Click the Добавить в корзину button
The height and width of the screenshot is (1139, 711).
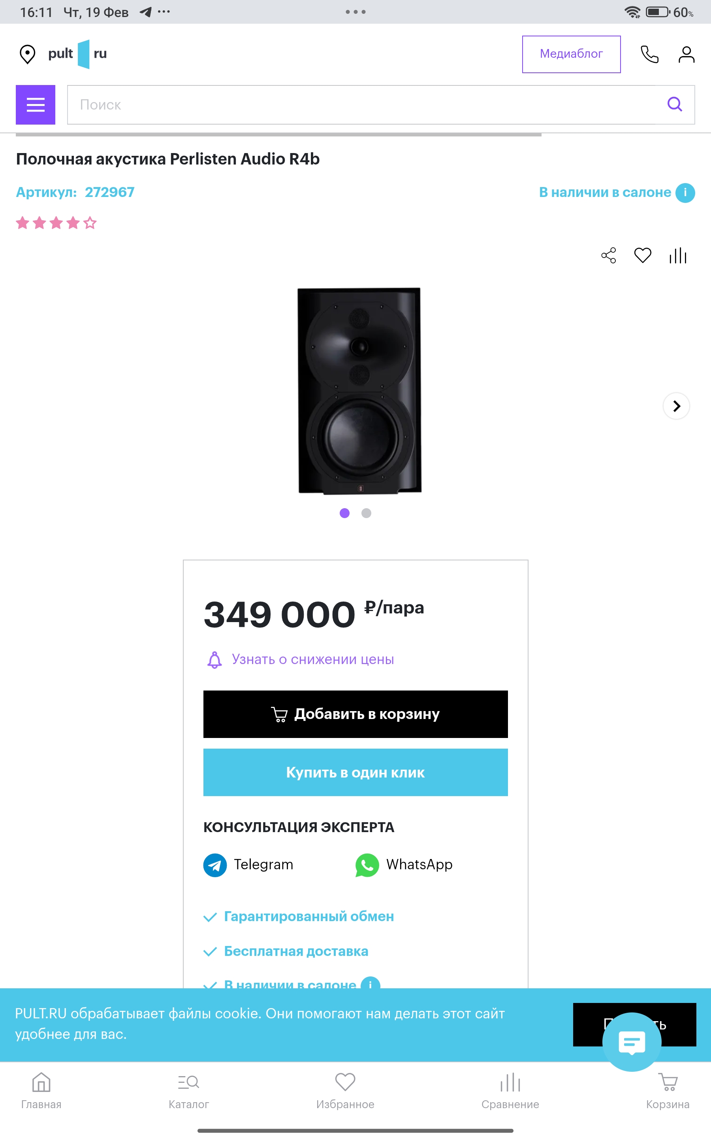(x=355, y=714)
